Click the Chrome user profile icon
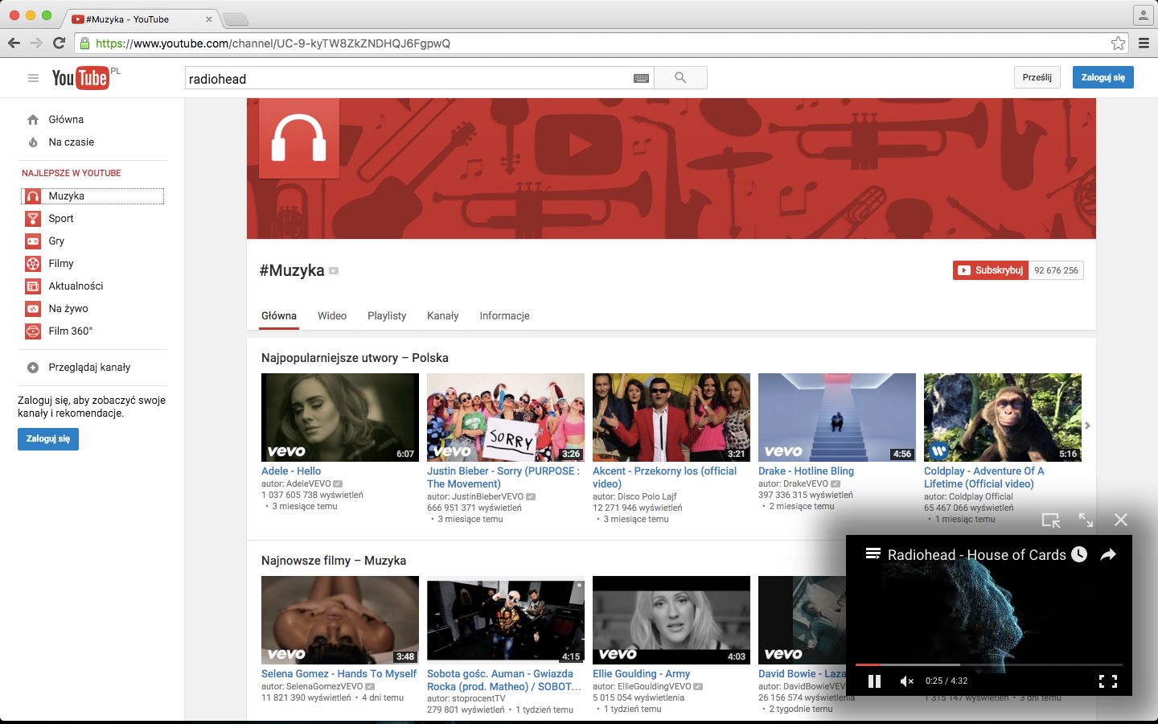Viewport: 1158px width, 724px height. pos(1143,15)
